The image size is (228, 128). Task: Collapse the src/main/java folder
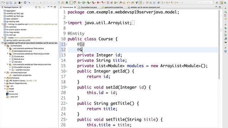5,46
